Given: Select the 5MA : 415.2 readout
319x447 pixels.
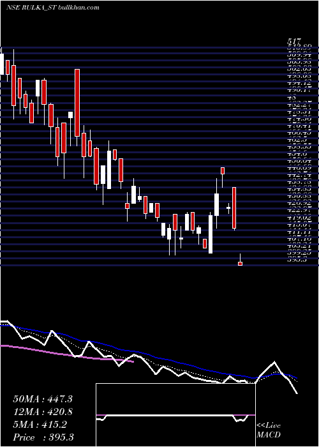Looking at the screenshot, I should (40, 425).
